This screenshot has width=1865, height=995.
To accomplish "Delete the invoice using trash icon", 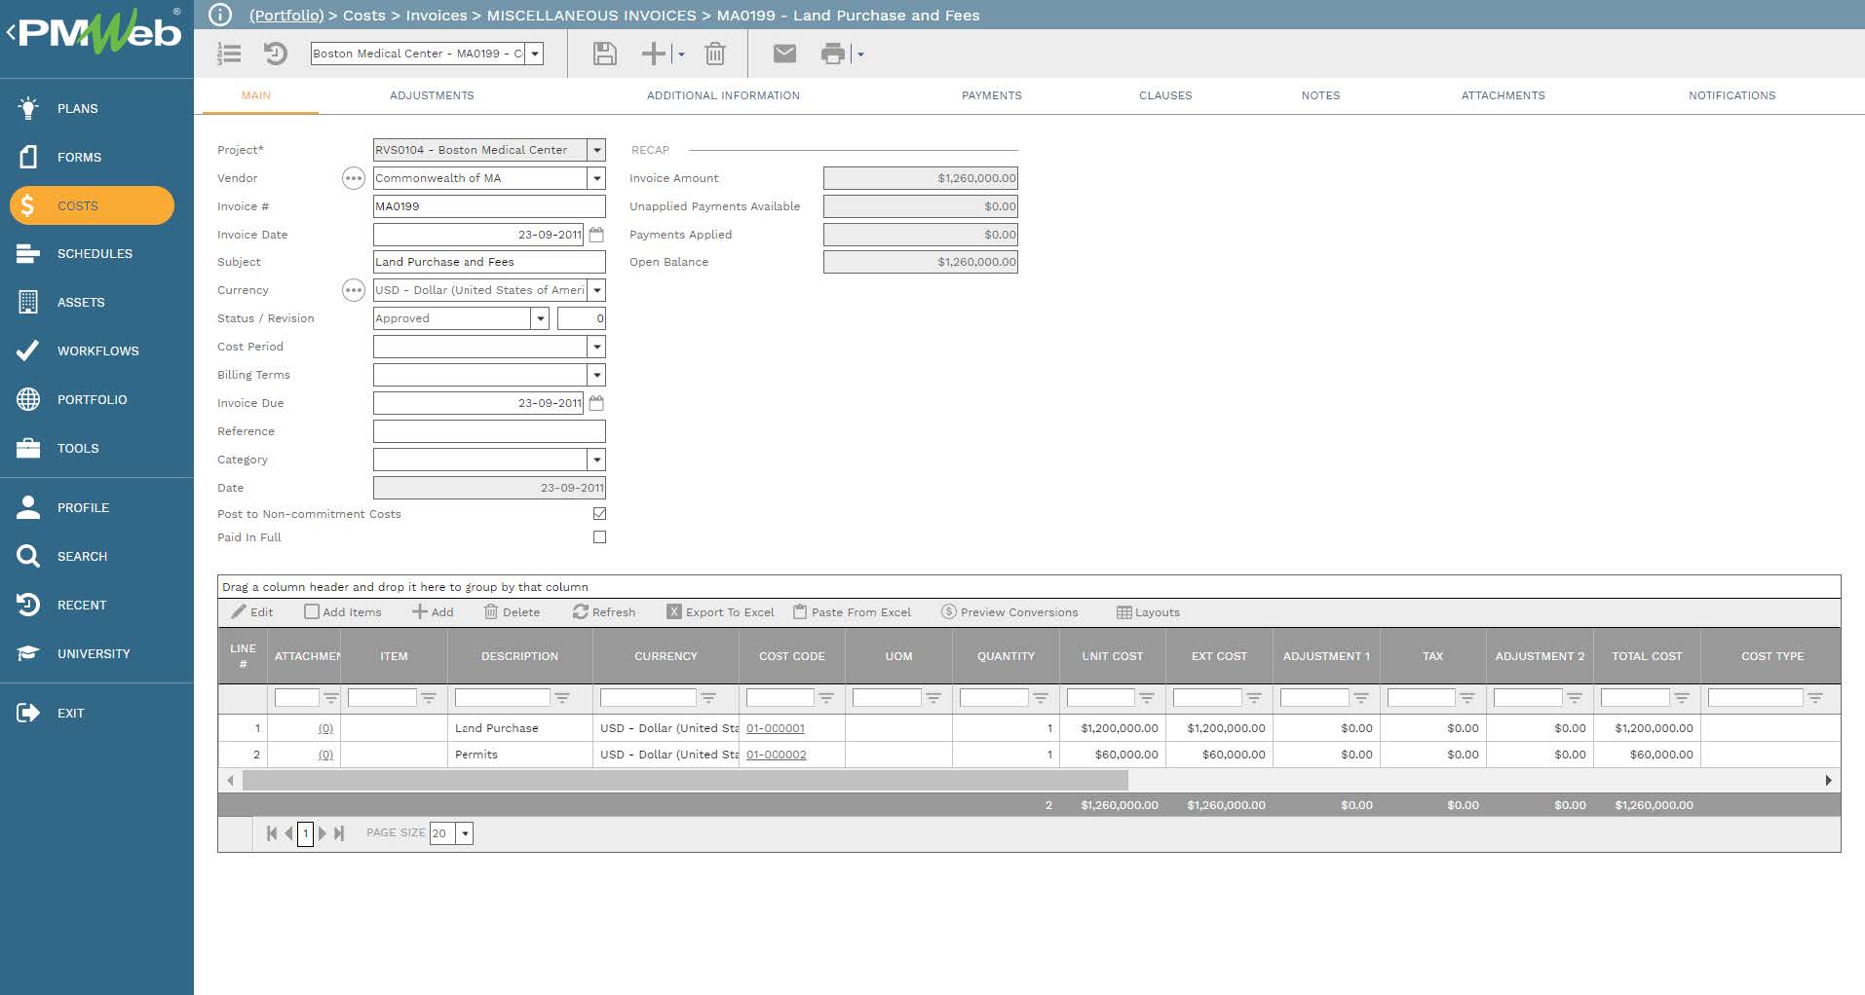I will point(715,54).
